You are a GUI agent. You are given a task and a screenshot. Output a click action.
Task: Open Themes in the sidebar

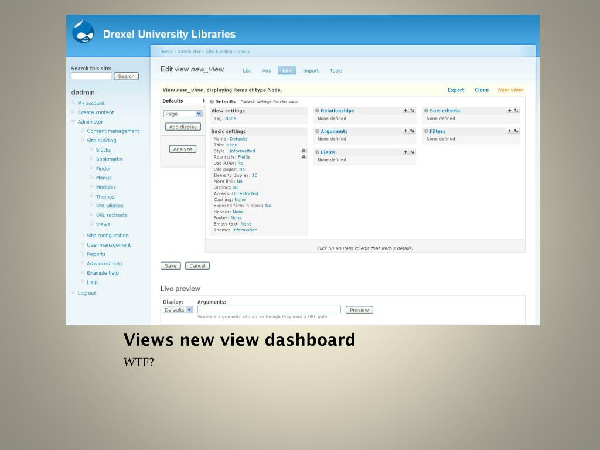pyautogui.click(x=105, y=197)
